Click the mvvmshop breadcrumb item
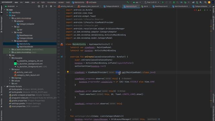Screen dimensions: 215x121 coord(52,2)
